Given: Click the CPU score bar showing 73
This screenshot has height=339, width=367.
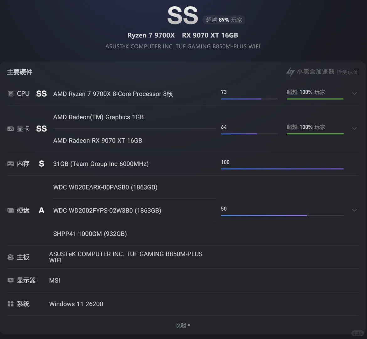Looking at the screenshot, I should (x=249, y=99).
